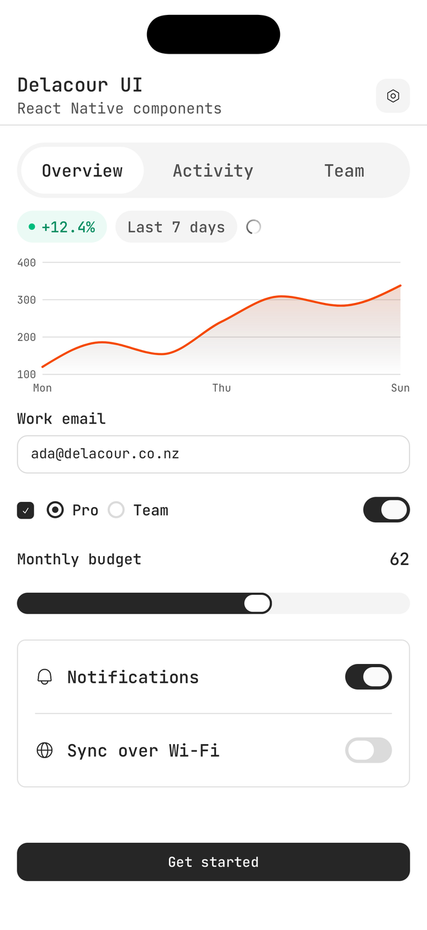Toggle the switch next to Team radio option

point(386,510)
